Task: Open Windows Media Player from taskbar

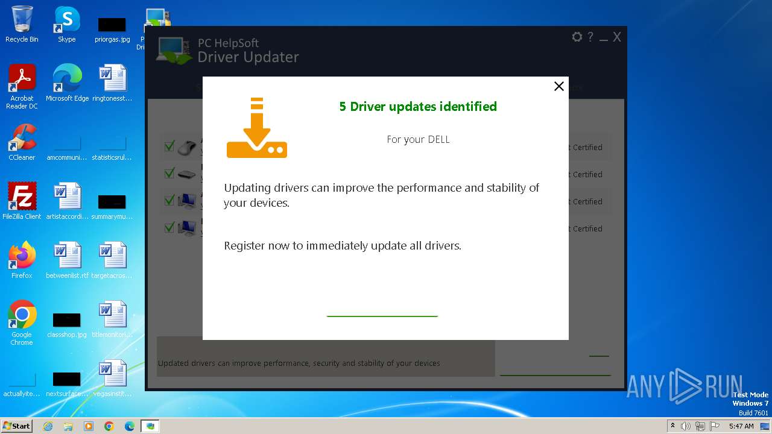Action: pyautogui.click(x=89, y=426)
